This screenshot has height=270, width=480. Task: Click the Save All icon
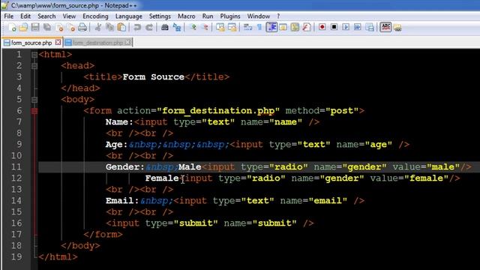pyautogui.click(x=47, y=27)
